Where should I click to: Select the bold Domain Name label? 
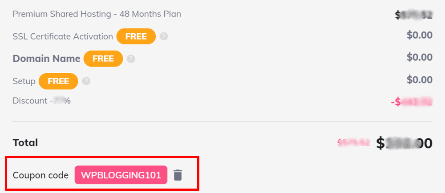tap(47, 59)
